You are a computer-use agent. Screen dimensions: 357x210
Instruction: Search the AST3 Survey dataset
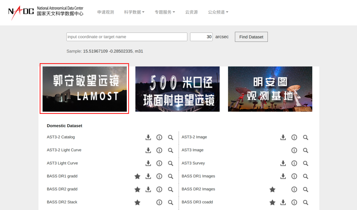(306, 163)
